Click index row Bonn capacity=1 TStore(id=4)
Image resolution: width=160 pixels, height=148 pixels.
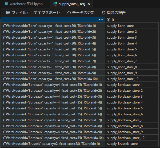click(53, 43)
